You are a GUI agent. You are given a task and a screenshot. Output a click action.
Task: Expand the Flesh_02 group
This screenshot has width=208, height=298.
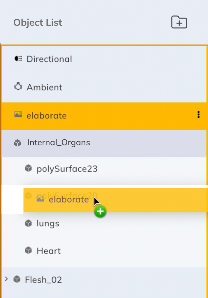tap(7, 279)
